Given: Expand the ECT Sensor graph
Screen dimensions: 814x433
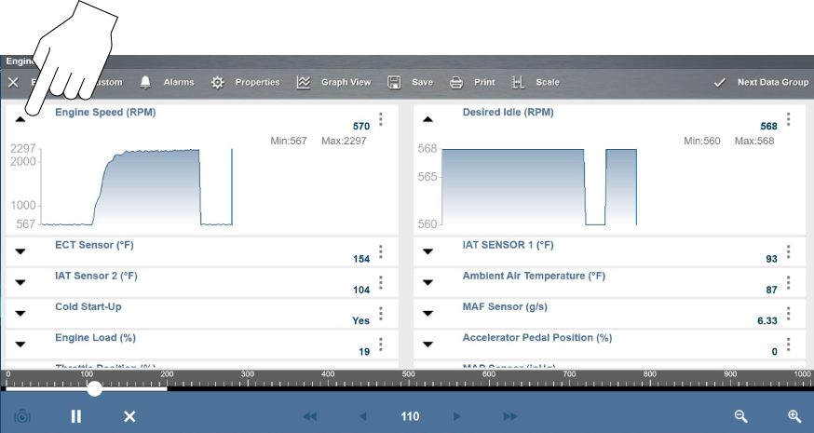Looking at the screenshot, I should pyautogui.click(x=20, y=251).
